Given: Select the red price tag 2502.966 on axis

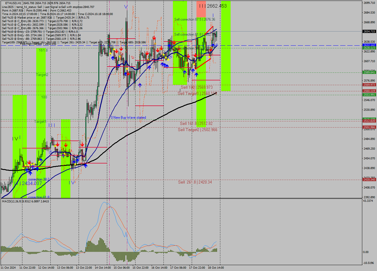Looking at the screenshot, I should coord(369,127).
